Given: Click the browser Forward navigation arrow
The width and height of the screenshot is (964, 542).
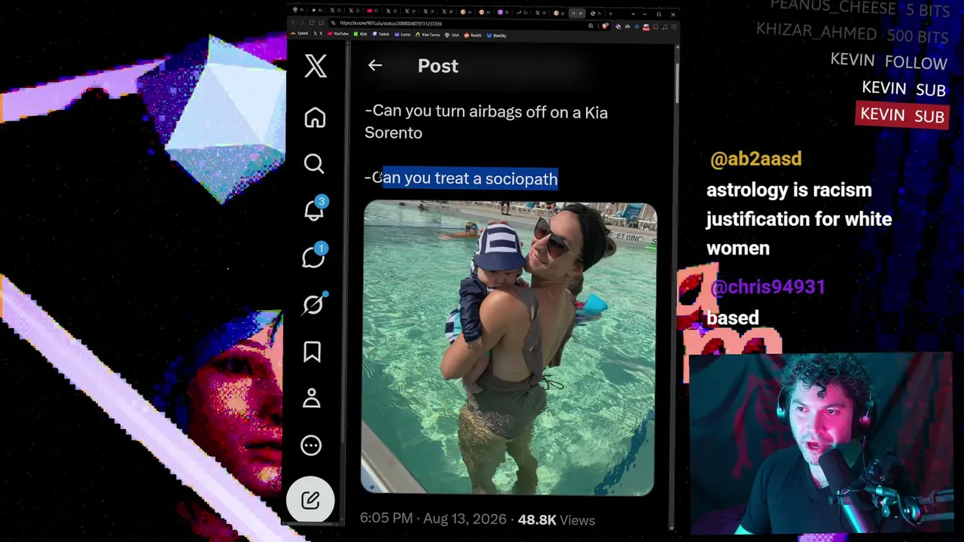Looking at the screenshot, I should coord(303,23).
